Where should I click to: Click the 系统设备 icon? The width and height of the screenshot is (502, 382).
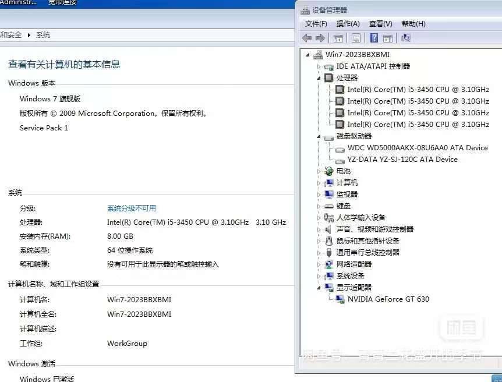(x=329, y=275)
